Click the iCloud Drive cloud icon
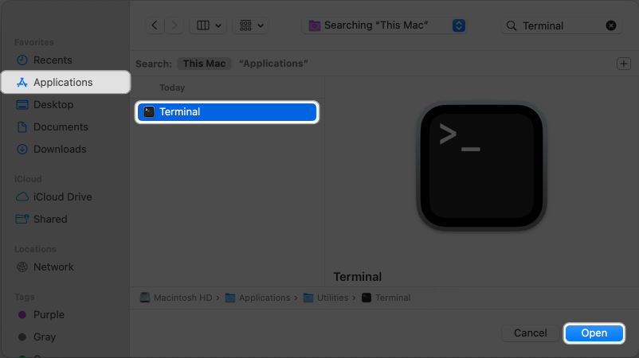The width and height of the screenshot is (639, 358). click(x=22, y=197)
